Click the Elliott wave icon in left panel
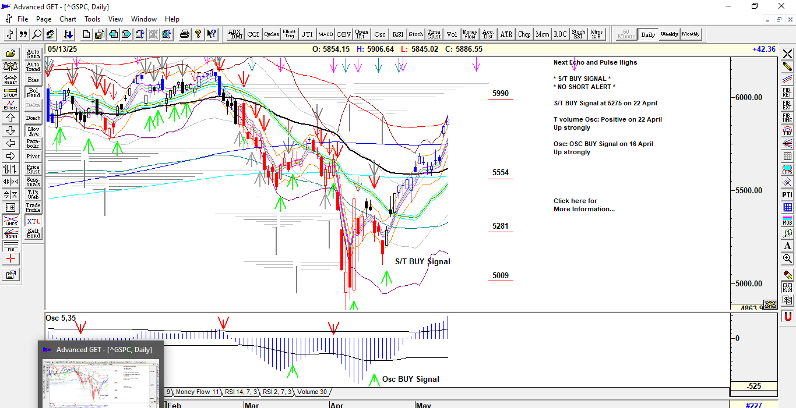796x408 pixels. tap(10, 105)
